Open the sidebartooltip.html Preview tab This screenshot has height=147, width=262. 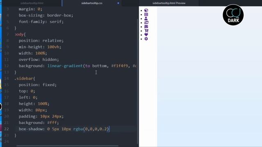[x=169, y=3]
